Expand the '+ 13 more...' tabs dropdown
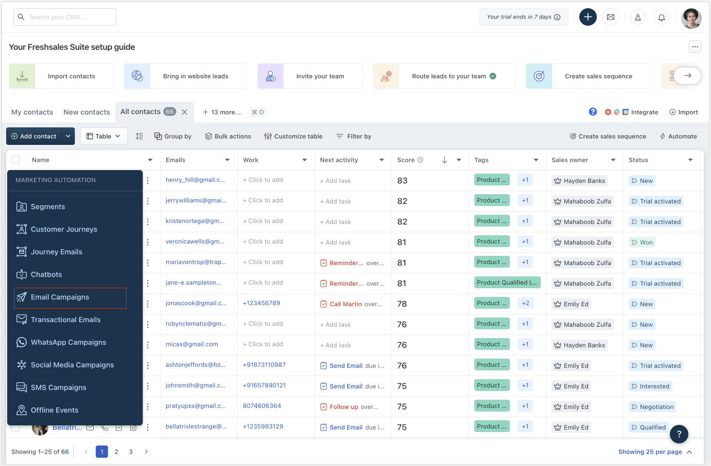711x466 pixels. coord(221,111)
